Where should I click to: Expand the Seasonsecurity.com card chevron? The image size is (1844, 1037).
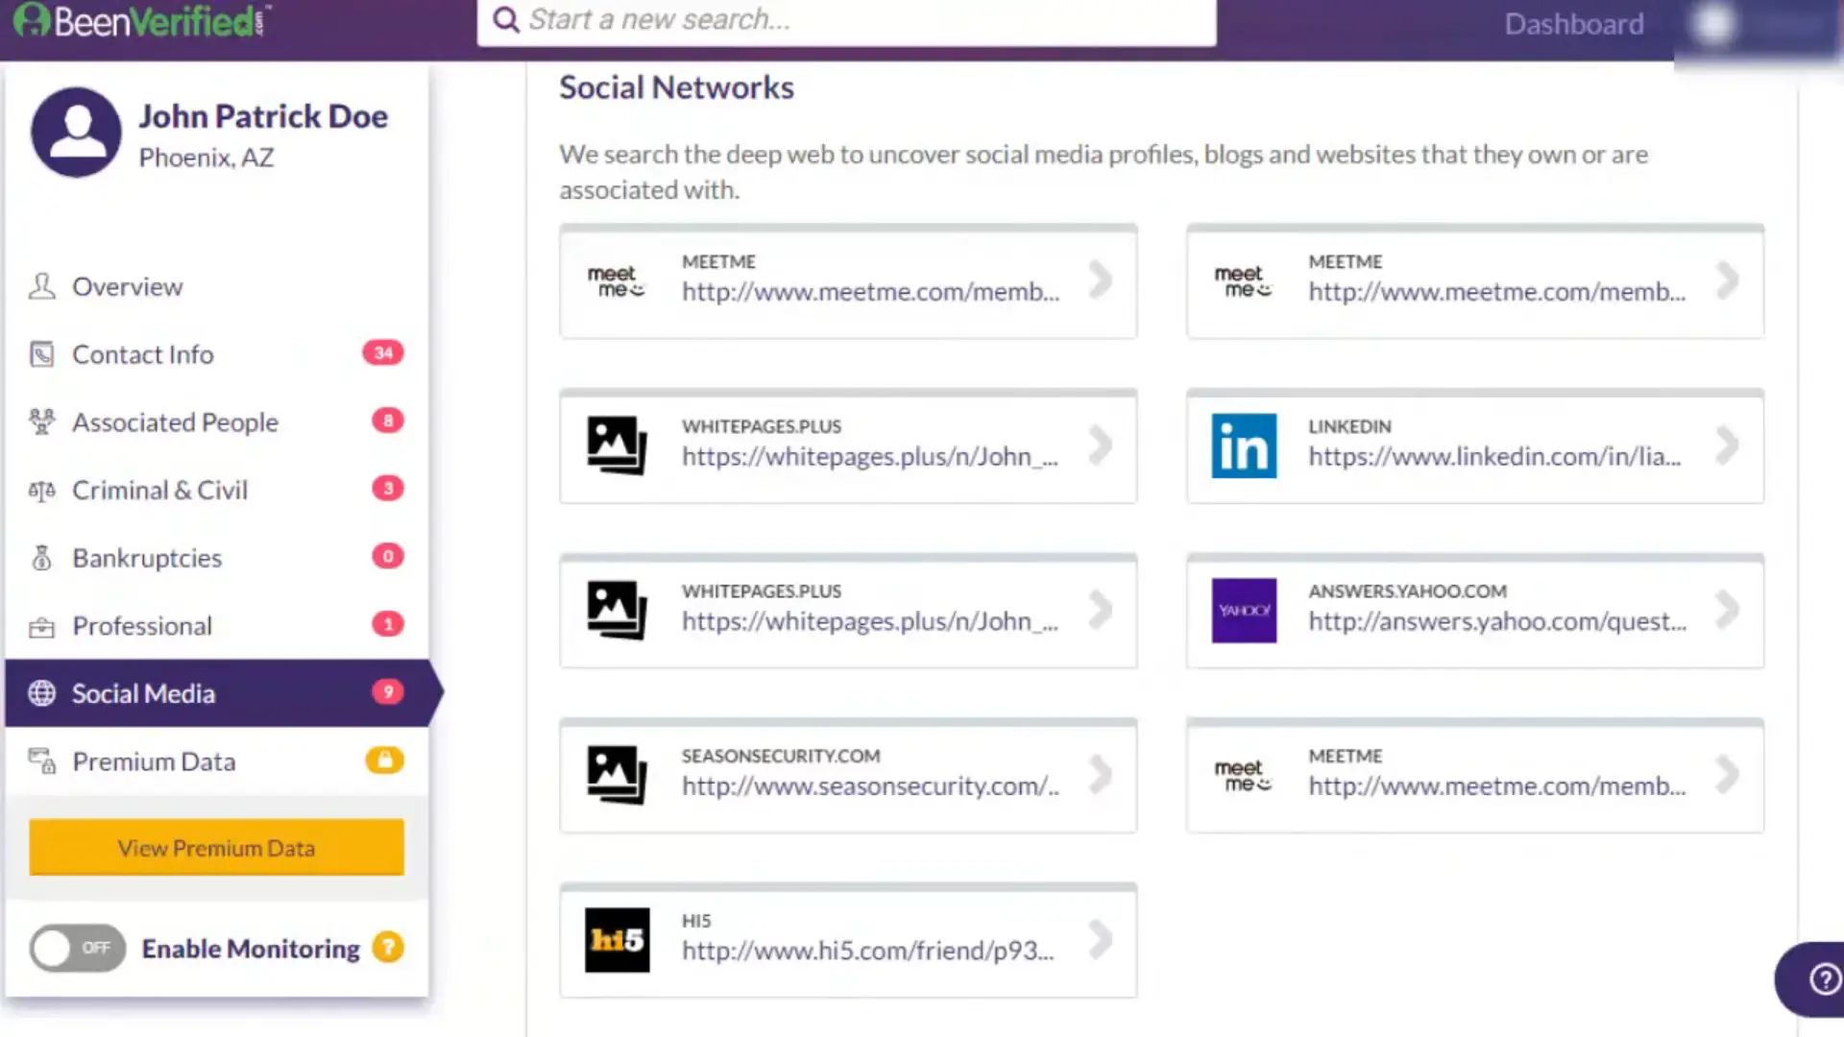[x=1101, y=775]
